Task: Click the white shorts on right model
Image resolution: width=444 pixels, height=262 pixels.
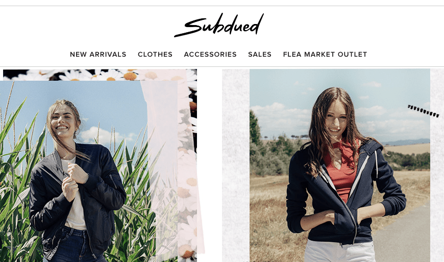Action: 340,251
